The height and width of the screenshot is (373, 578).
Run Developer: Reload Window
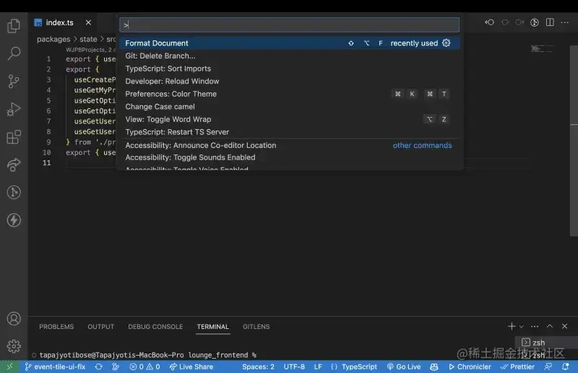click(290, 82)
